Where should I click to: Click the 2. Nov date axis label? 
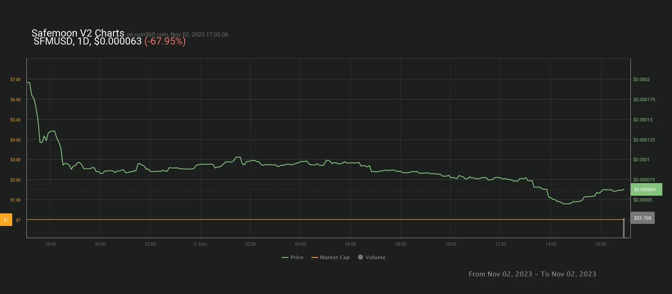[200, 244]
